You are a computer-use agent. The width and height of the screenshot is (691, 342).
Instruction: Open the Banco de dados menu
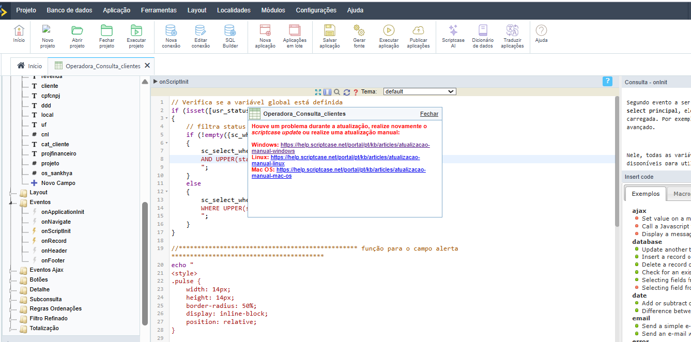(69, 10)
